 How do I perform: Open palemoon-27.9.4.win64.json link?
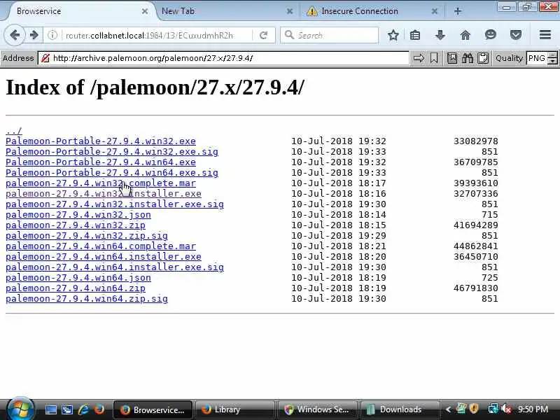pyautogui.click(x=78, y=278)
